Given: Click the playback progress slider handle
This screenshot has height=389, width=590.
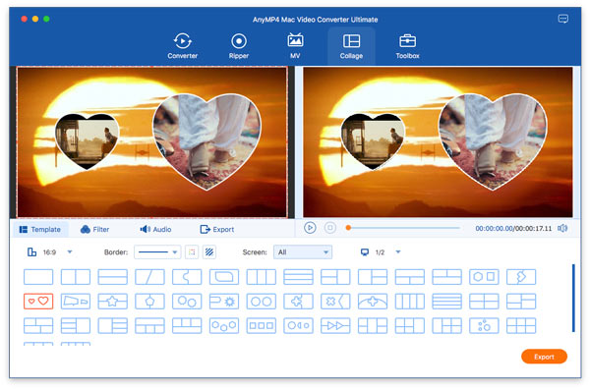Looking at the screenshot, I should tap(348, 228).
